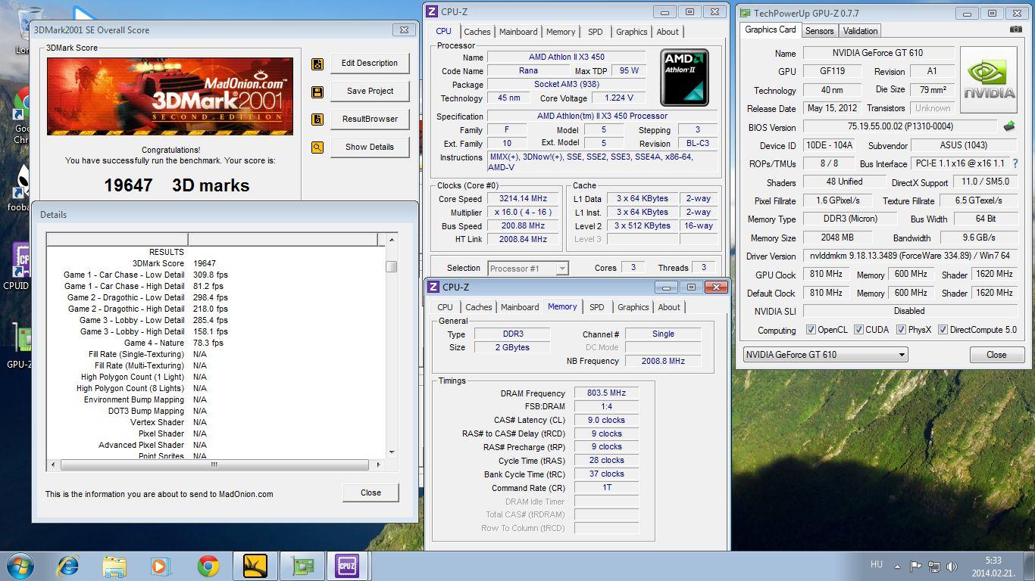Click the Details list horizontal scrollbar thumb
Viewport: 1035px width, 581px height.
coord(214,464)
